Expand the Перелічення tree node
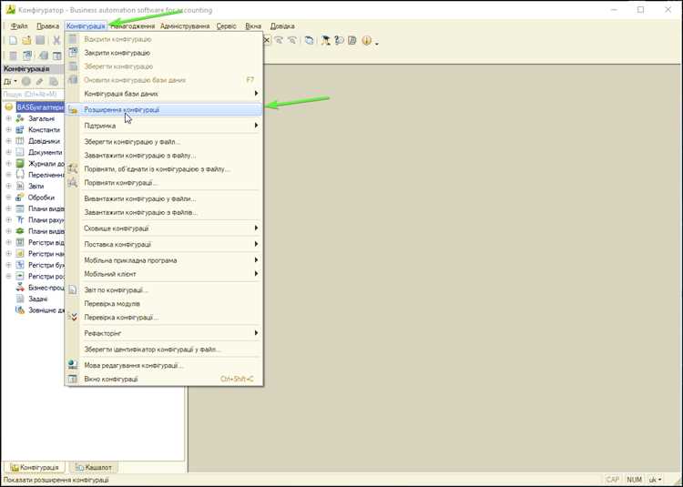This screenshot has height=487, width=683. (8, 175)
